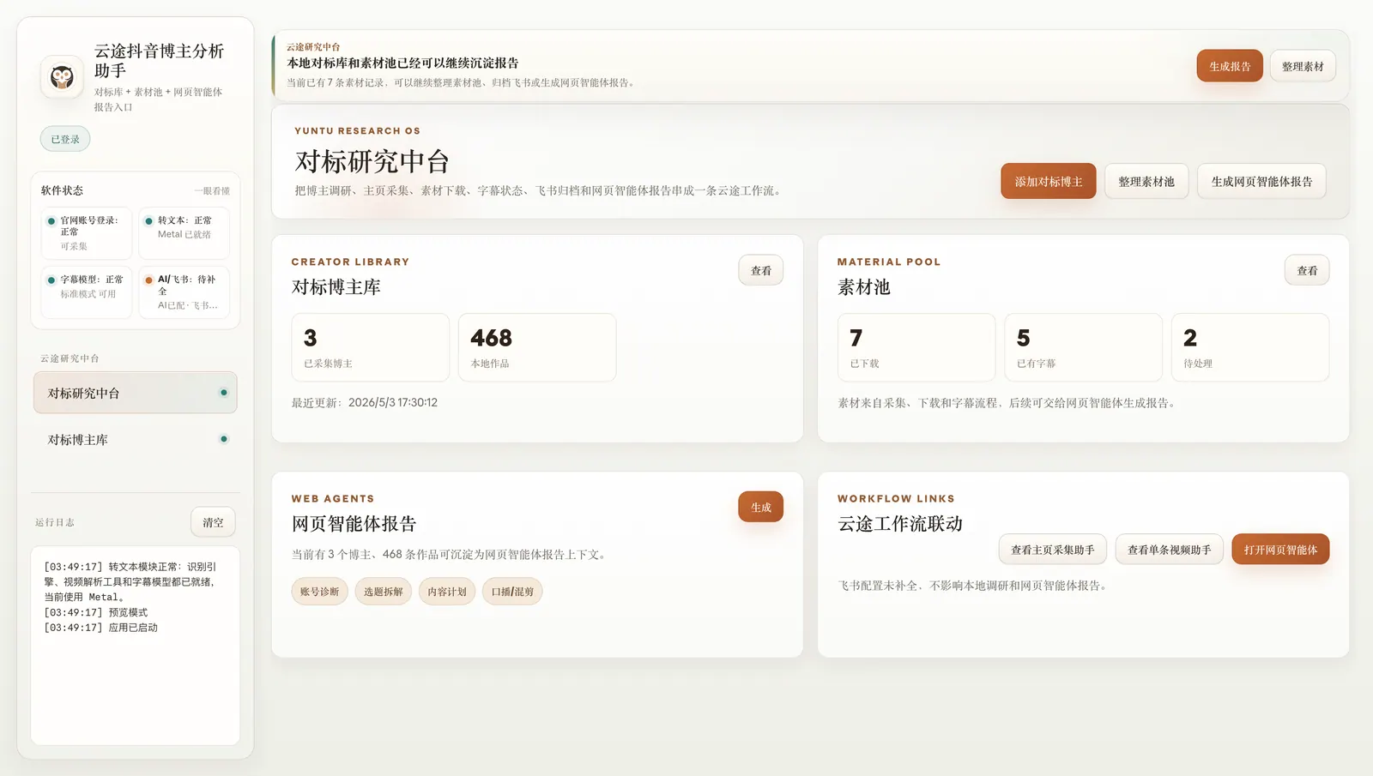Open the 2 待处理 stat tile
1373x776 pixels.
(x=1250, y=347)
